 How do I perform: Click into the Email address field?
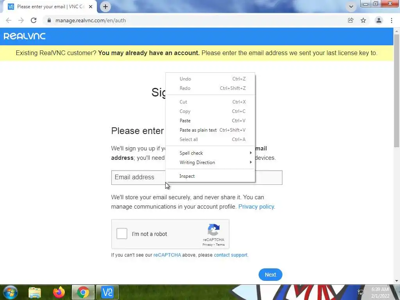[x=197, y=178]
